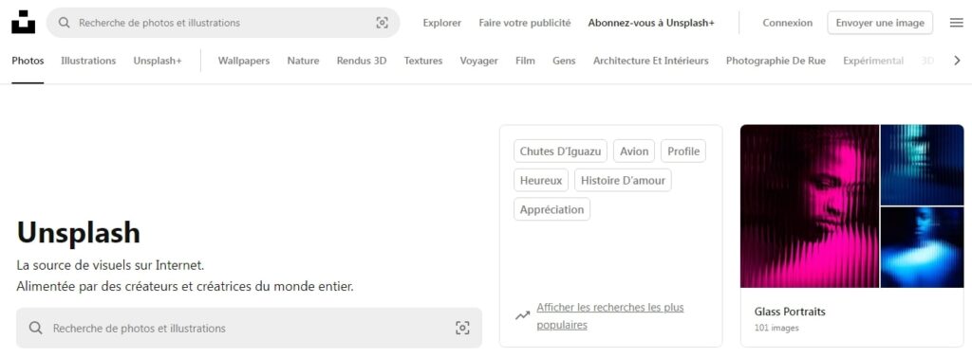This screenshot has width=972, height=357.
Task: Switch to the Illustrations tab
Action: [88, 61]
